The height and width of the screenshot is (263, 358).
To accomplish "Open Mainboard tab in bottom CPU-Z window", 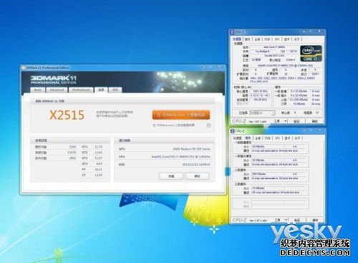I will 258,138.
